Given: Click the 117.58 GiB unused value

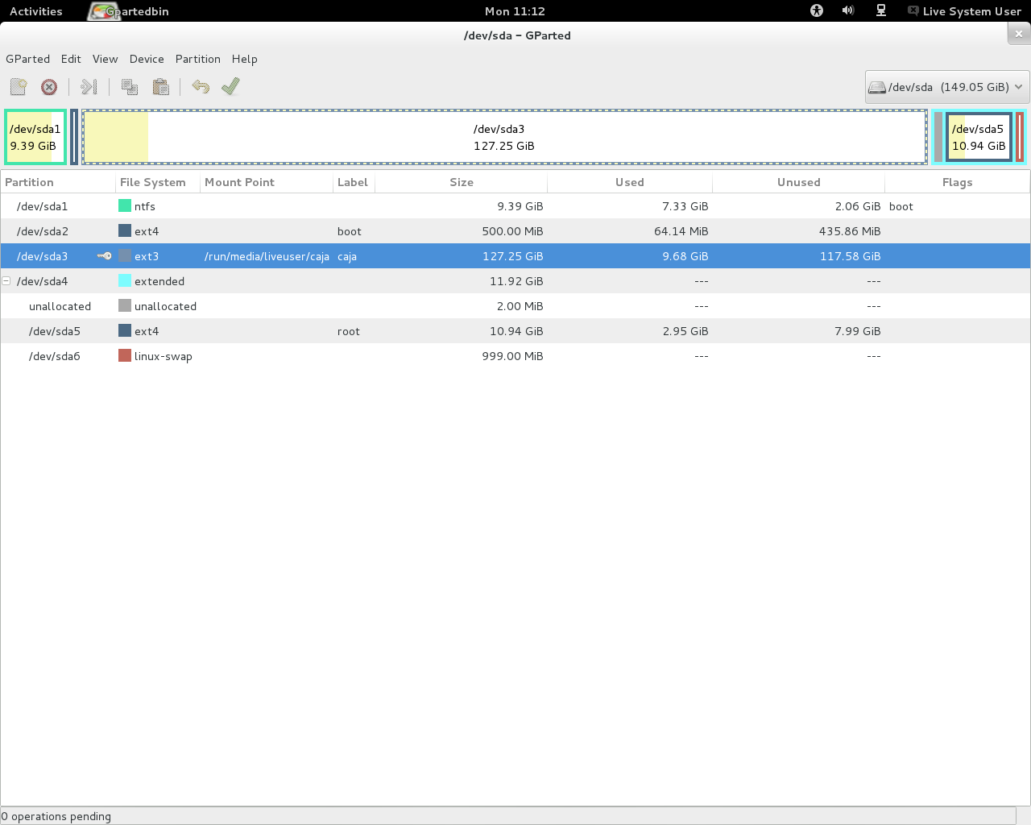Looking at the screenshot, I should tap(851, 256).
